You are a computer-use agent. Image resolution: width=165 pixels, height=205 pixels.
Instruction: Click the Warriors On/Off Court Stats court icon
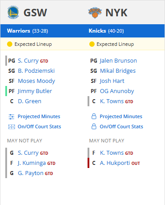point(11,127)
